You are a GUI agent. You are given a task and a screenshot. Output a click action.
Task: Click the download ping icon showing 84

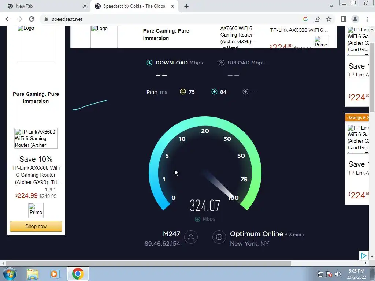coord(214,92)
